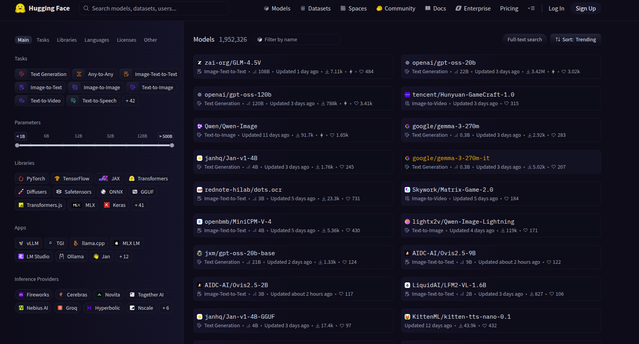Viewport: 639px width, 344px height.
Task: Expand the +12 more apps list
Action: (124, 256)
